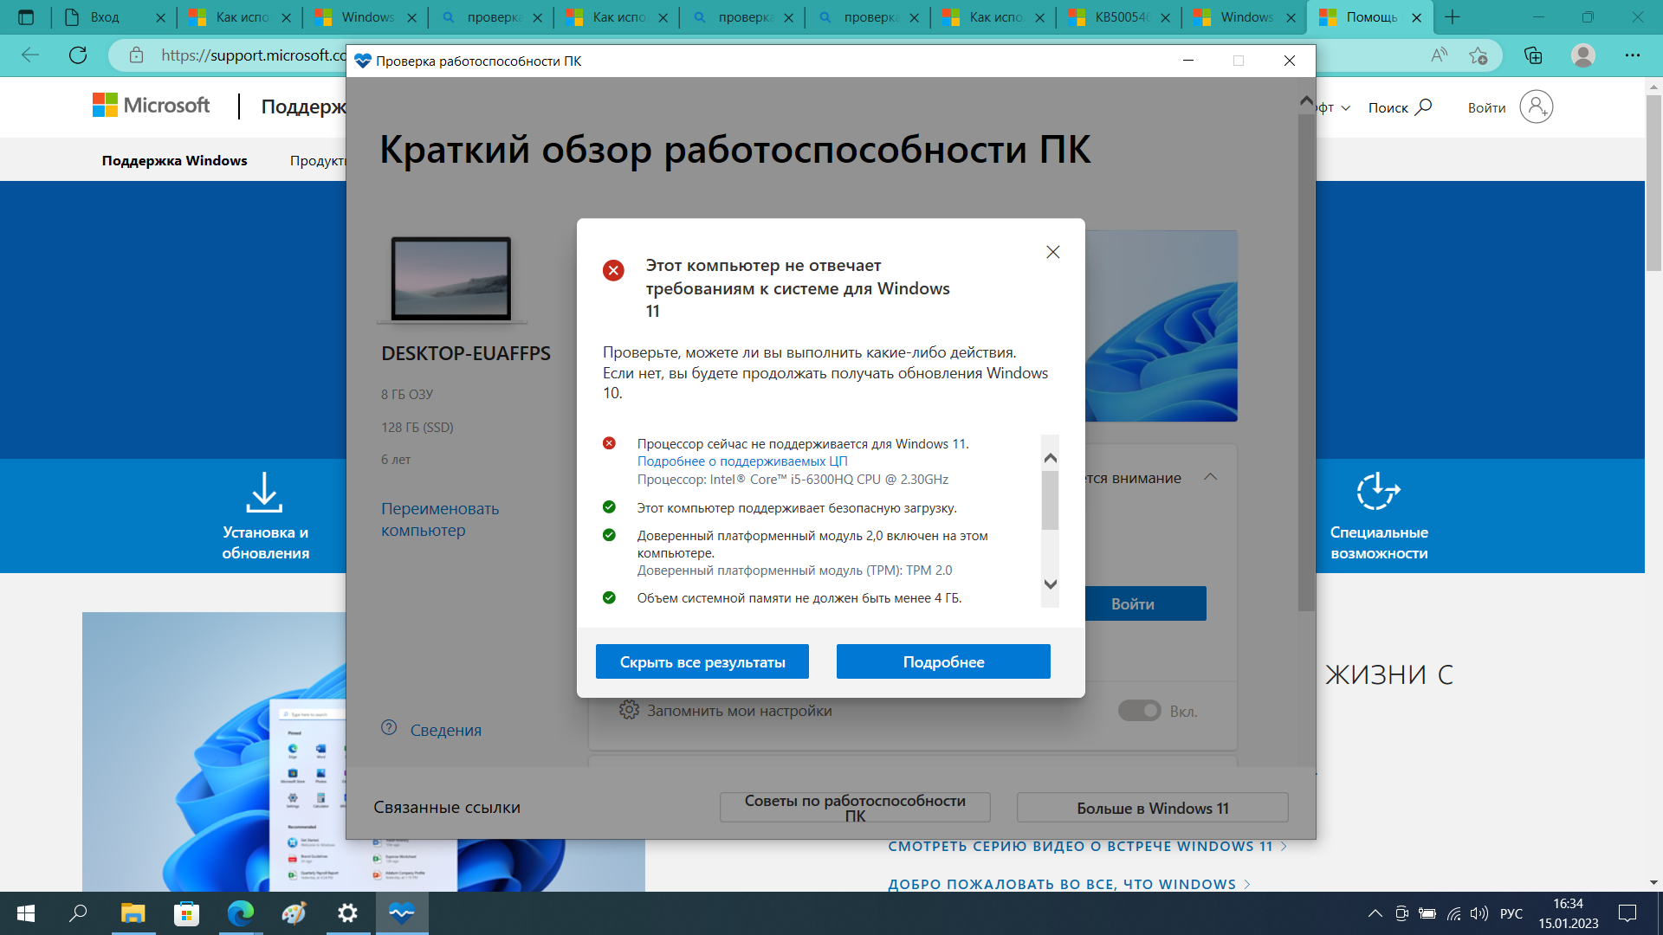Open a new Edge tab
The width and height of the screenshot is (1663, 935).
[x=1453, y=17]
